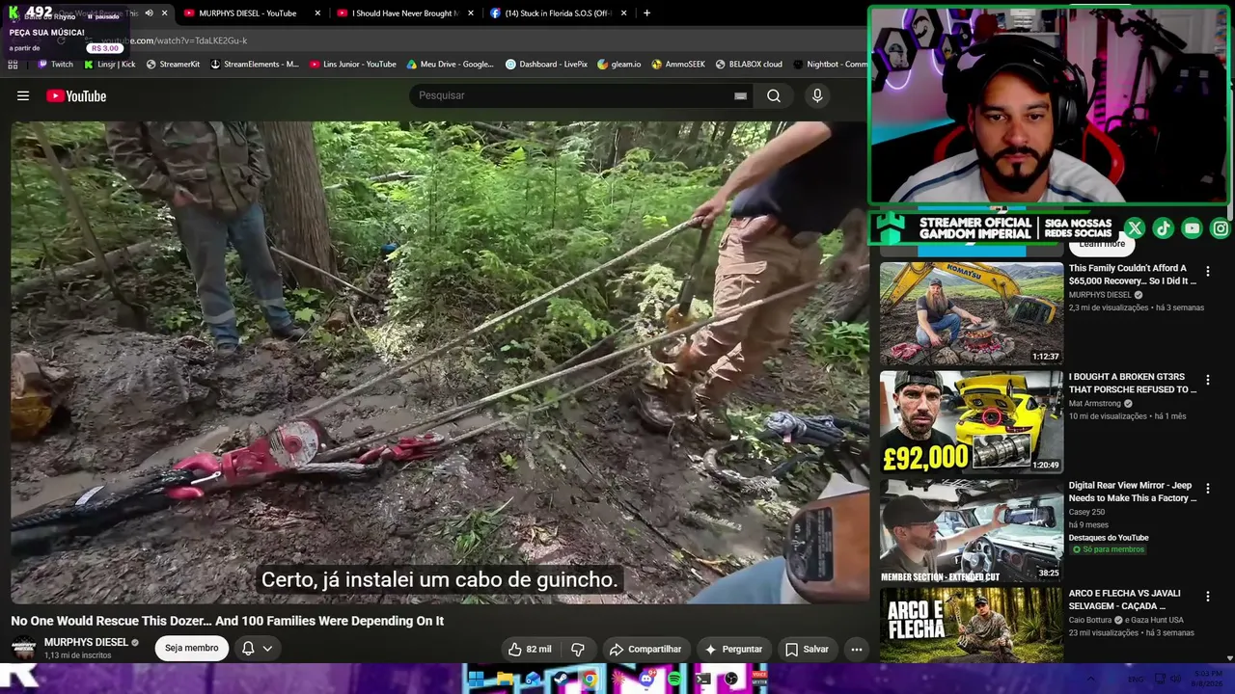Viewport: 1235px width, 694px height.
Task: Open the BELABOX cloud bookmark
Action: pyautogui.click(x=749, y=65)
